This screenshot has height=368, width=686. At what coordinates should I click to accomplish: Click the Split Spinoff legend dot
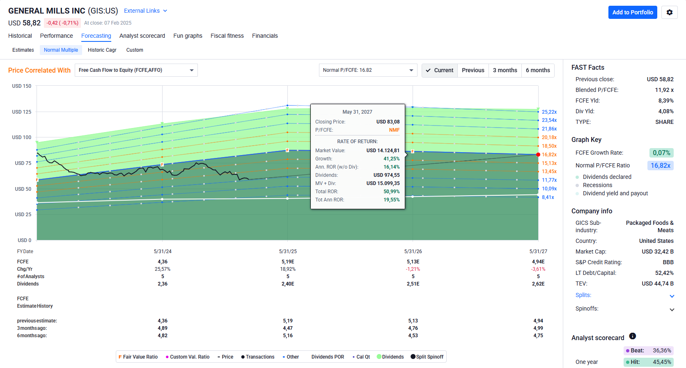[x=413, y=357]
